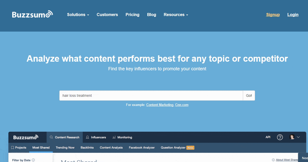Click the Signup link

pos(273,15)
